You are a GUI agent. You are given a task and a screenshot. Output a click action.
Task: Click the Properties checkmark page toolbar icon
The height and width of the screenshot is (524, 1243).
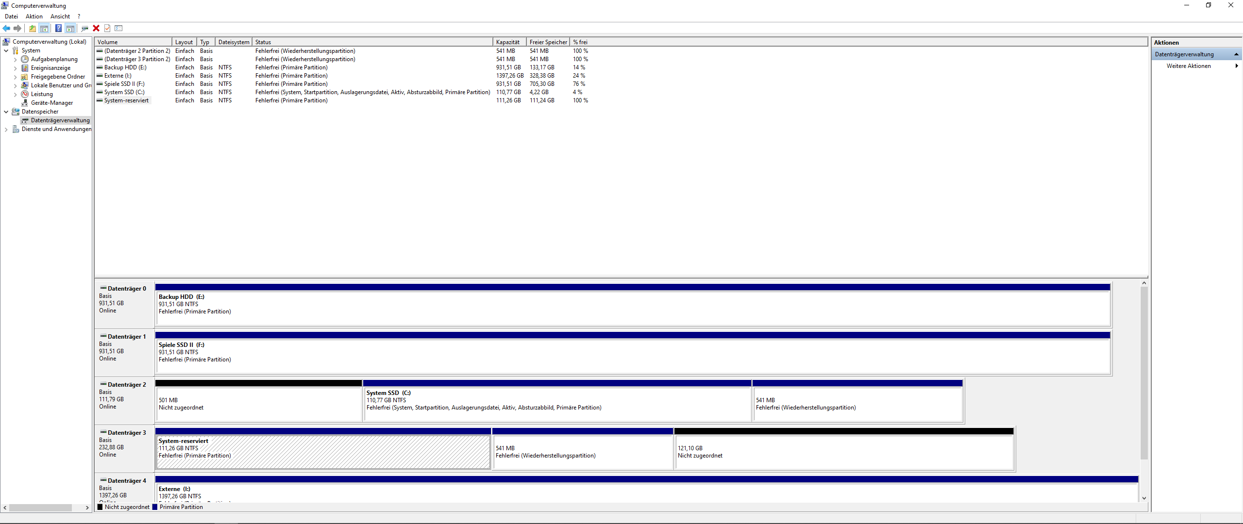coord(107,28)
